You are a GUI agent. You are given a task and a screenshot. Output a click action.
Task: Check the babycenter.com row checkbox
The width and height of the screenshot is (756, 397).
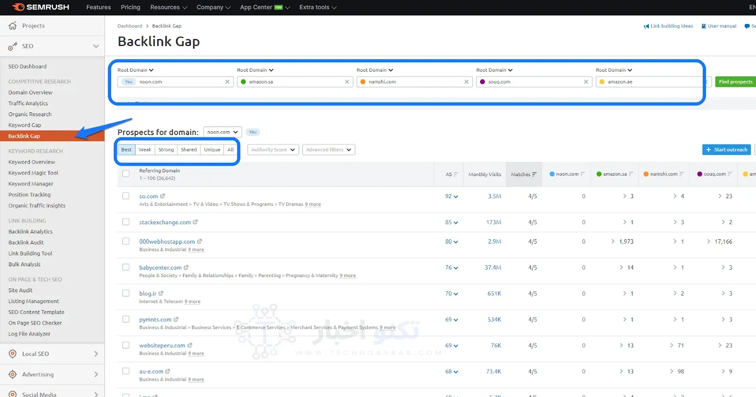tap(126, 267)
